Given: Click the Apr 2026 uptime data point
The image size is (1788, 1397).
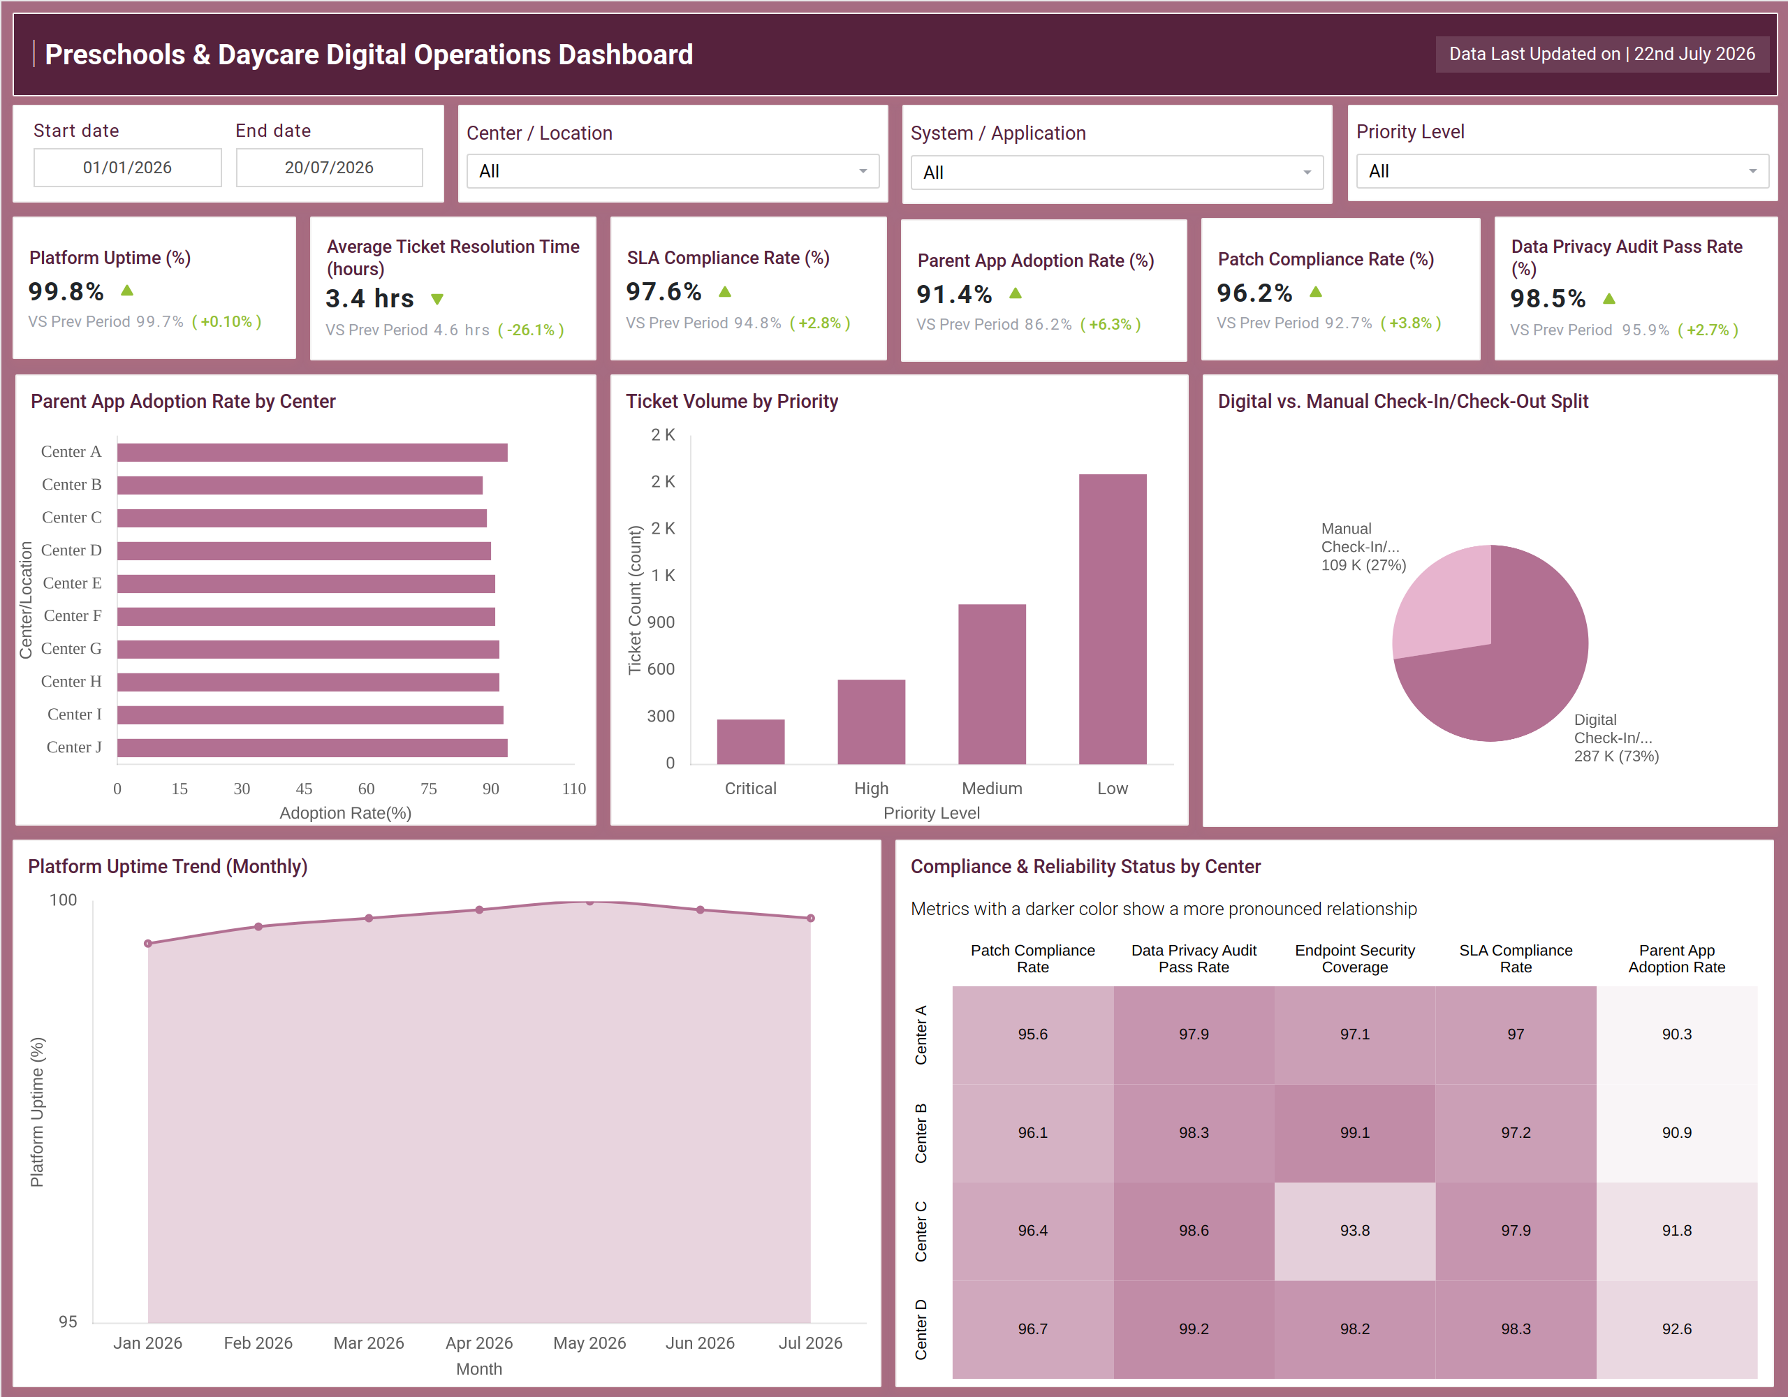Looking at the screenshot, I should click(479, 909).
